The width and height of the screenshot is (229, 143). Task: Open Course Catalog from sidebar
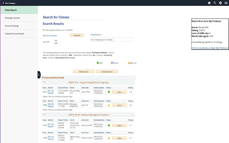click(19, 26)
